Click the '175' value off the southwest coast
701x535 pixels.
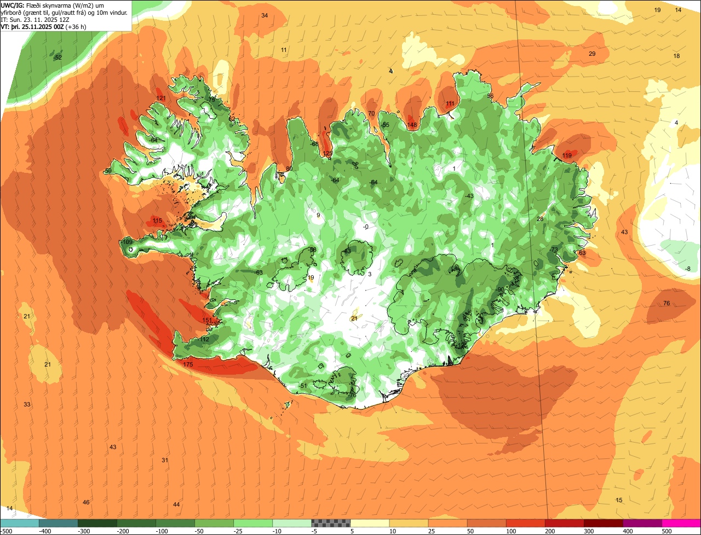[188, 364]
